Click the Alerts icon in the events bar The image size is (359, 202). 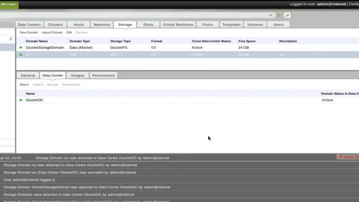[340, 157]
